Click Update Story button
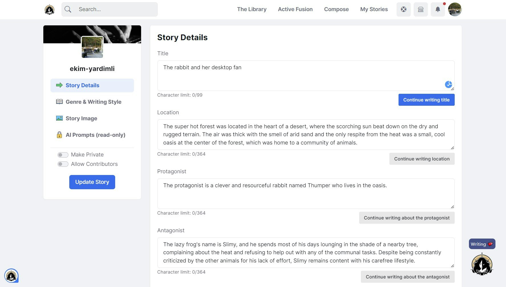The width and height of the screenshot is (506, 287). tap(92, 182)
